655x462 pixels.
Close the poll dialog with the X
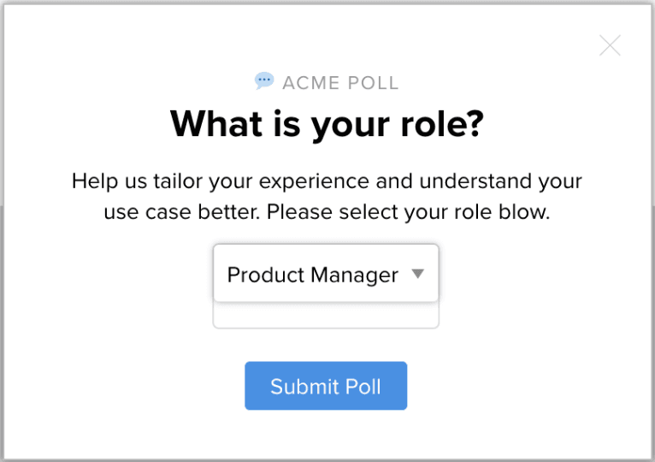pyautogui.click(x=610, y=45)
